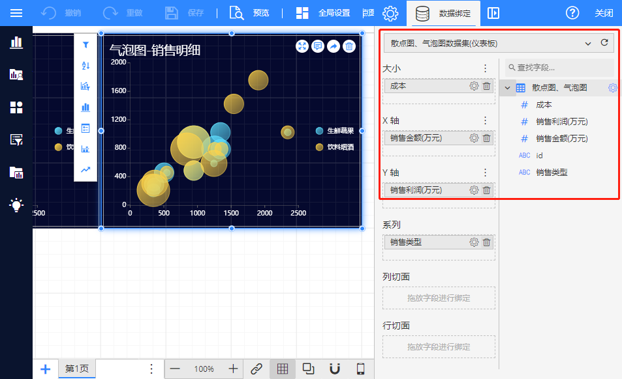Click the 全局设置 button

tap(323, 13)
